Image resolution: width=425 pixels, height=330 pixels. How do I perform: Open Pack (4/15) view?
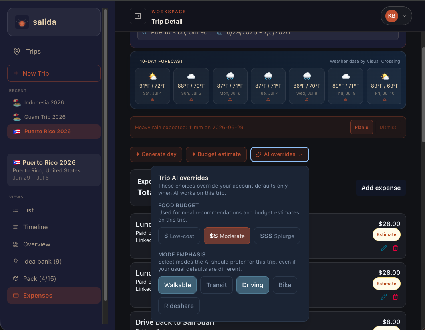(x=54, y=278)
